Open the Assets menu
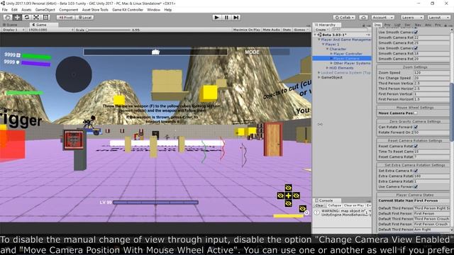Screen dimensions: 454x255 click(26, 10)
